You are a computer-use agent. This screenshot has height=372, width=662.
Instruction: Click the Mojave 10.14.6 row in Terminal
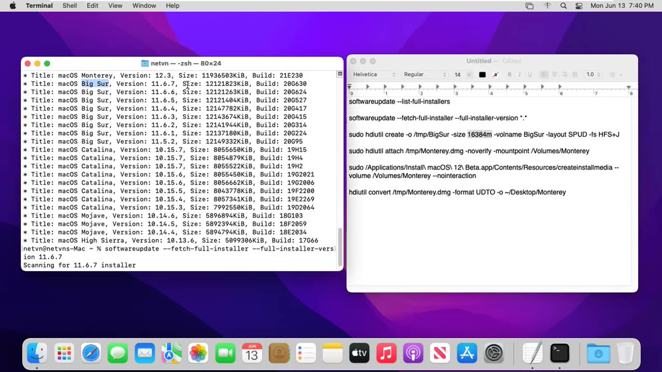(x=163, y=215)
